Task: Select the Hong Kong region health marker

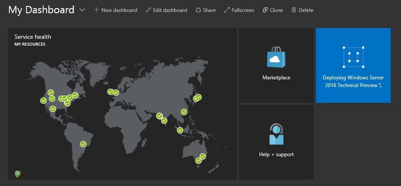Action: pos(184,112)
